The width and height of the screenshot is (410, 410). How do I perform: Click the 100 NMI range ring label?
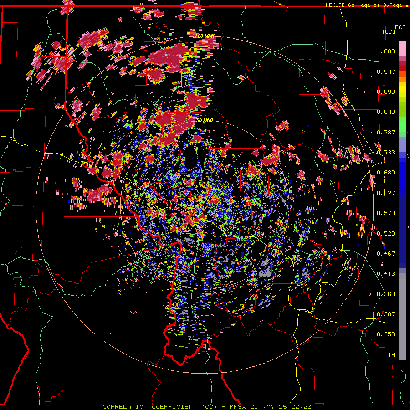[205, 36]
